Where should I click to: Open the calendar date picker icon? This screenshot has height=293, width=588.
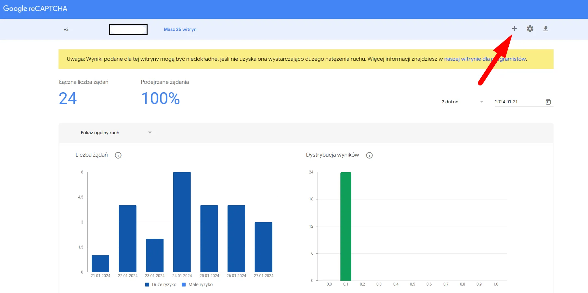(548, 102)
